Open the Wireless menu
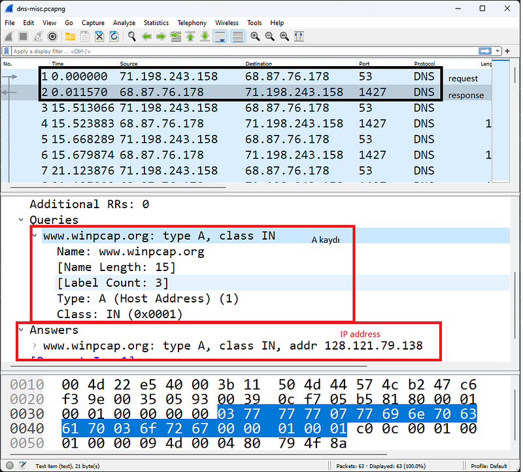Viewport: 523px width, 472px height. click(x=226, y=23)
